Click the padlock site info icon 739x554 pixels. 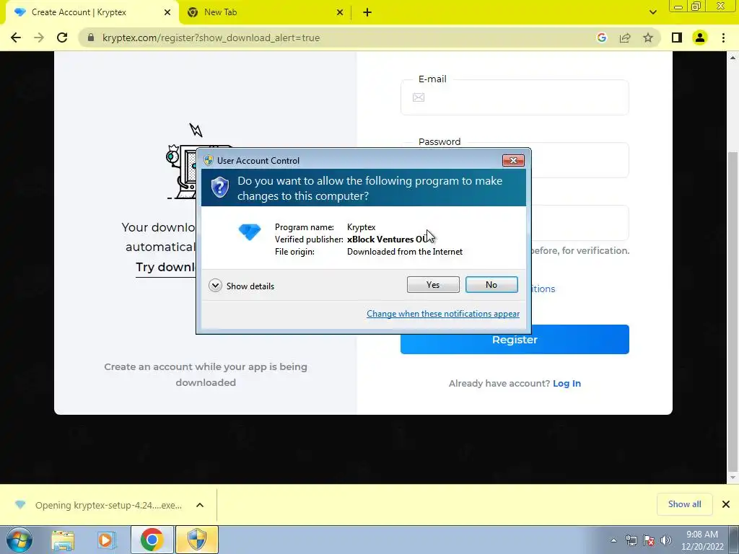[91, 38]
